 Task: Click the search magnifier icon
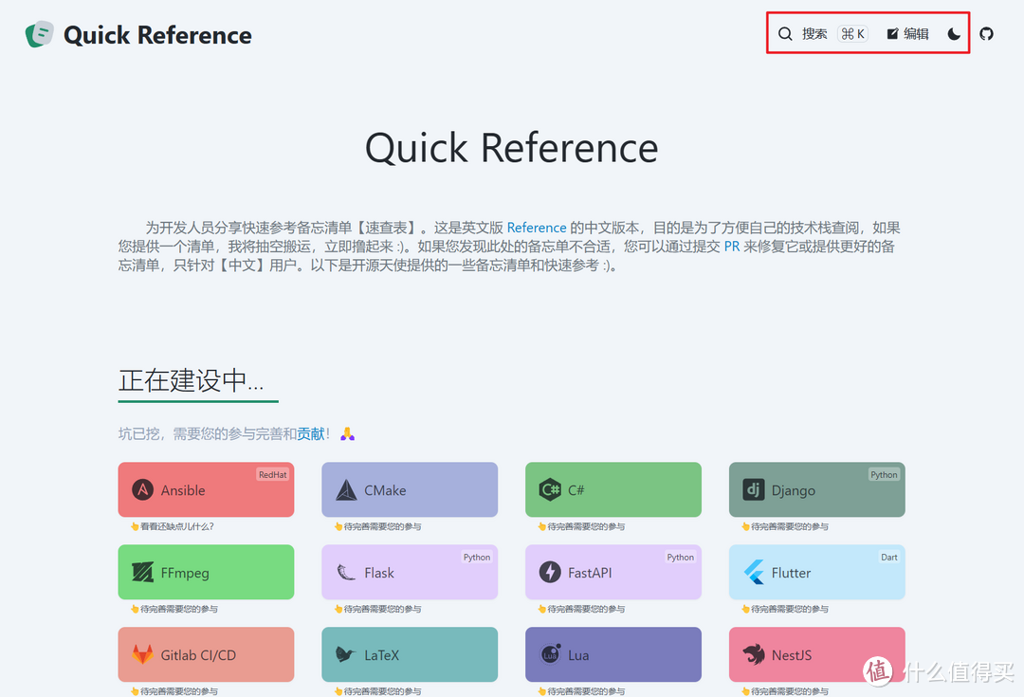785,34
